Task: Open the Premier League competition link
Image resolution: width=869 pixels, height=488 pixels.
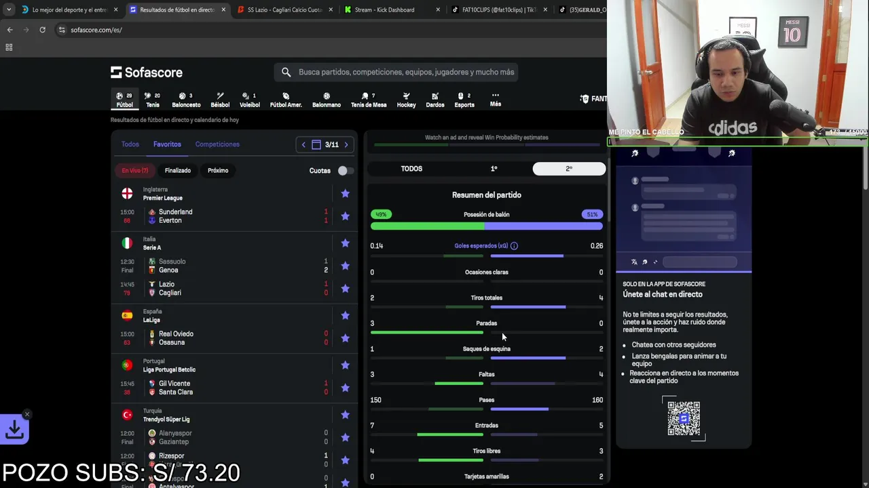Action: [x=162, y=198]
